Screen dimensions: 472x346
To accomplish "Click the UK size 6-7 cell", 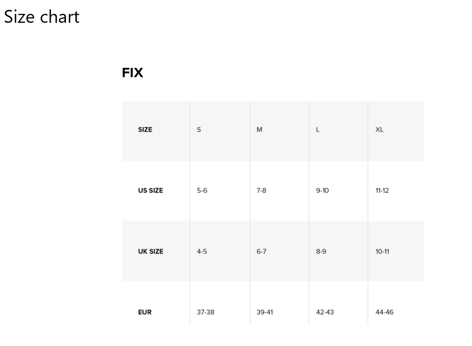I will 262,251.
